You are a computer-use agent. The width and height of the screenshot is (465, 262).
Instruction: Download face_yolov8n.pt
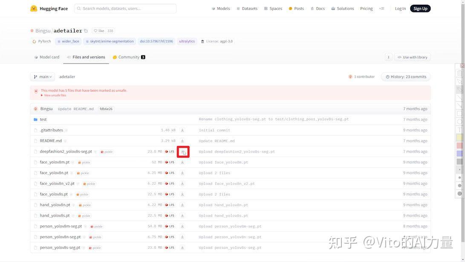point(182,173)
